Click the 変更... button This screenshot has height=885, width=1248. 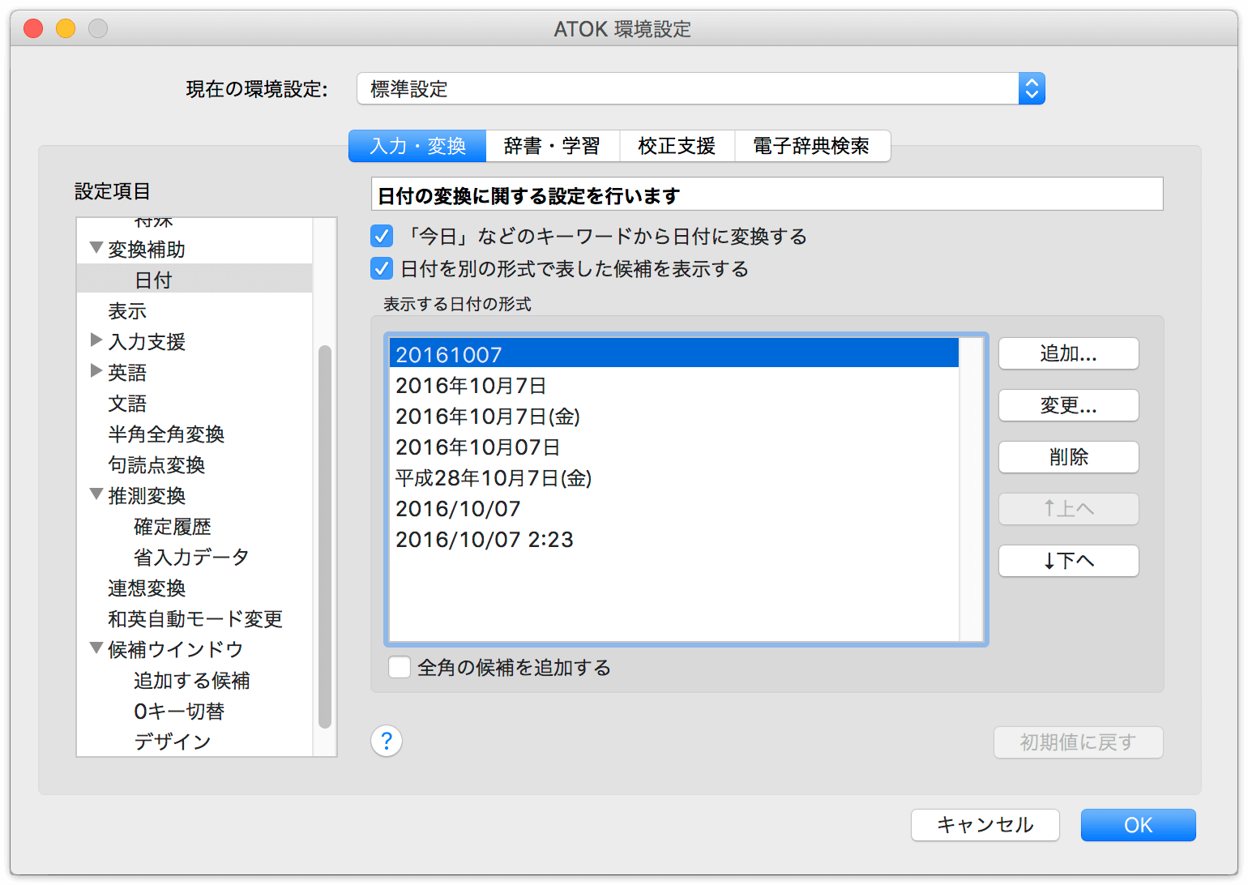1068,405
